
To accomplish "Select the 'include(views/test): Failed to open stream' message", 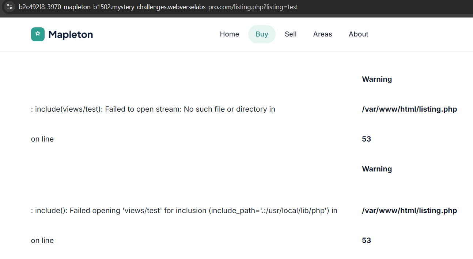I will [153, 109].
